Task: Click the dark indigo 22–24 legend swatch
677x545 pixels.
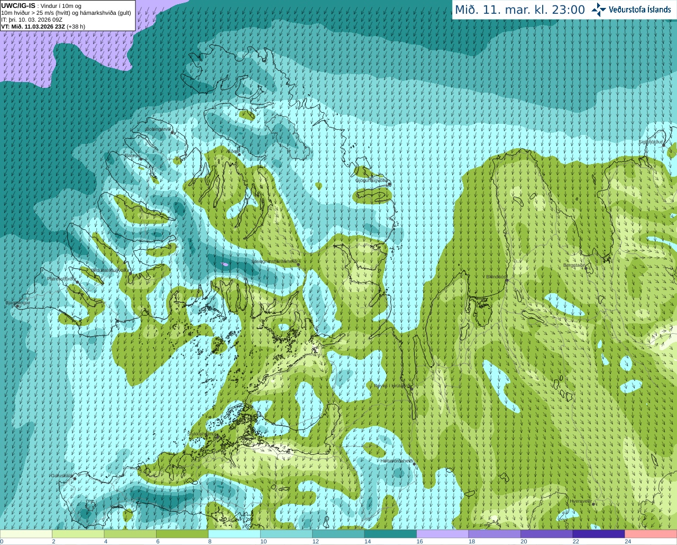Action: coord(599,534)
